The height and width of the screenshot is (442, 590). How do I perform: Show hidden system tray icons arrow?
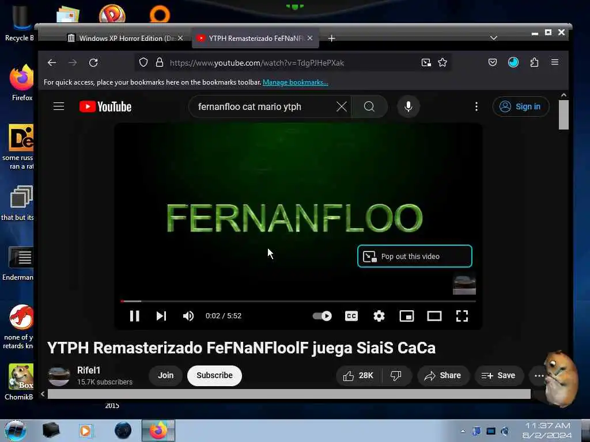coord(463,431)
